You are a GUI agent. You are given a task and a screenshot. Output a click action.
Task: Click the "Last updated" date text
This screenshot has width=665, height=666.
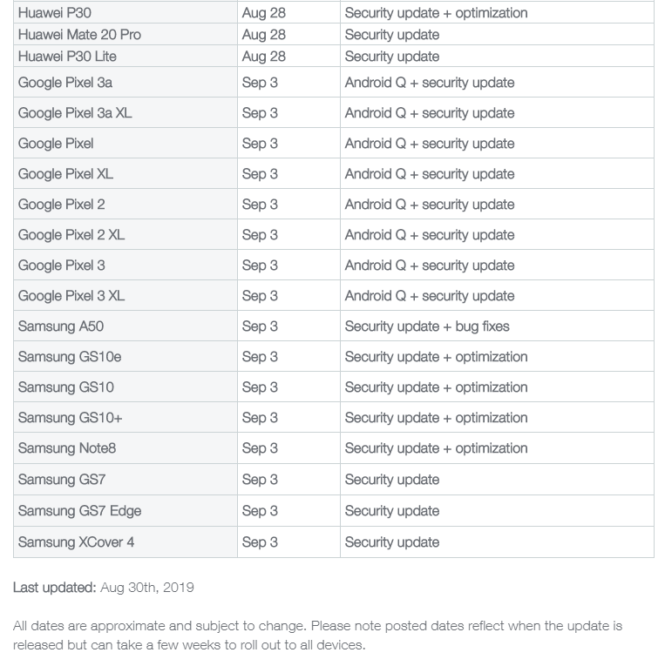pyautogui.click(x=147, y=588)
